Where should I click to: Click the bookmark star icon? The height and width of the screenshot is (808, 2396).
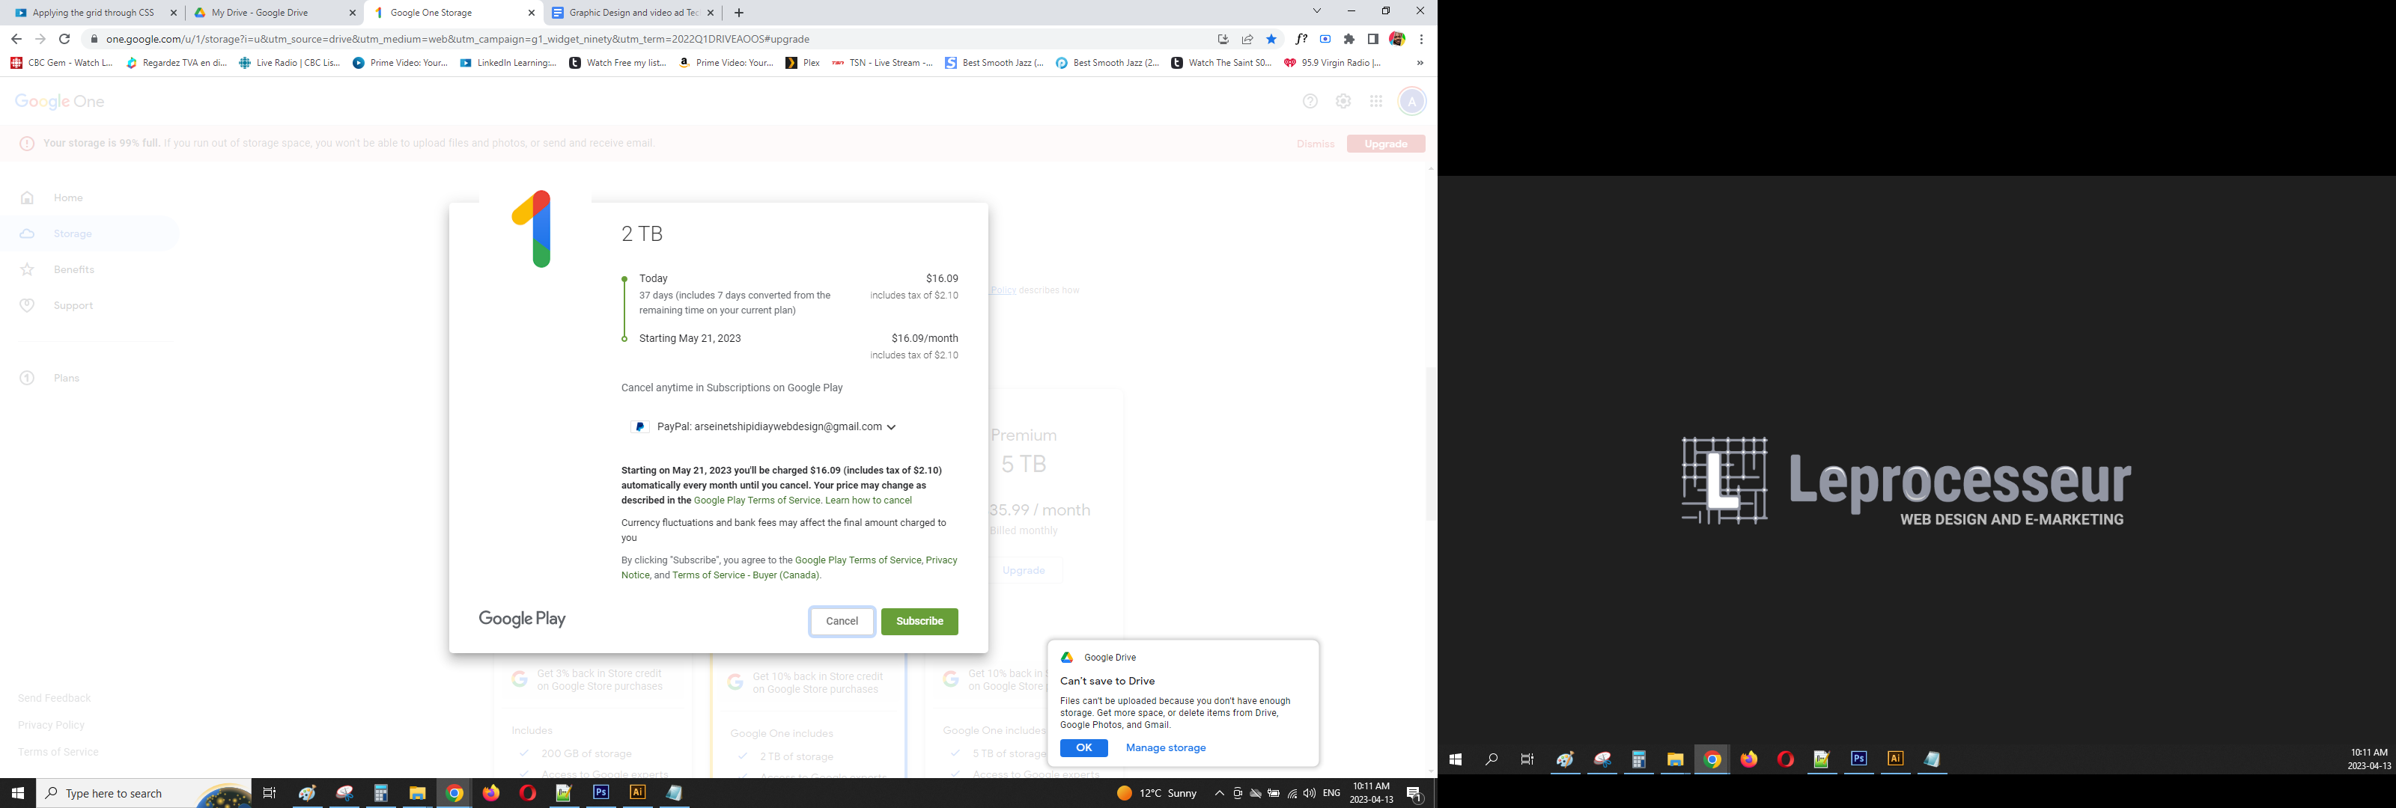point(1271,39)
